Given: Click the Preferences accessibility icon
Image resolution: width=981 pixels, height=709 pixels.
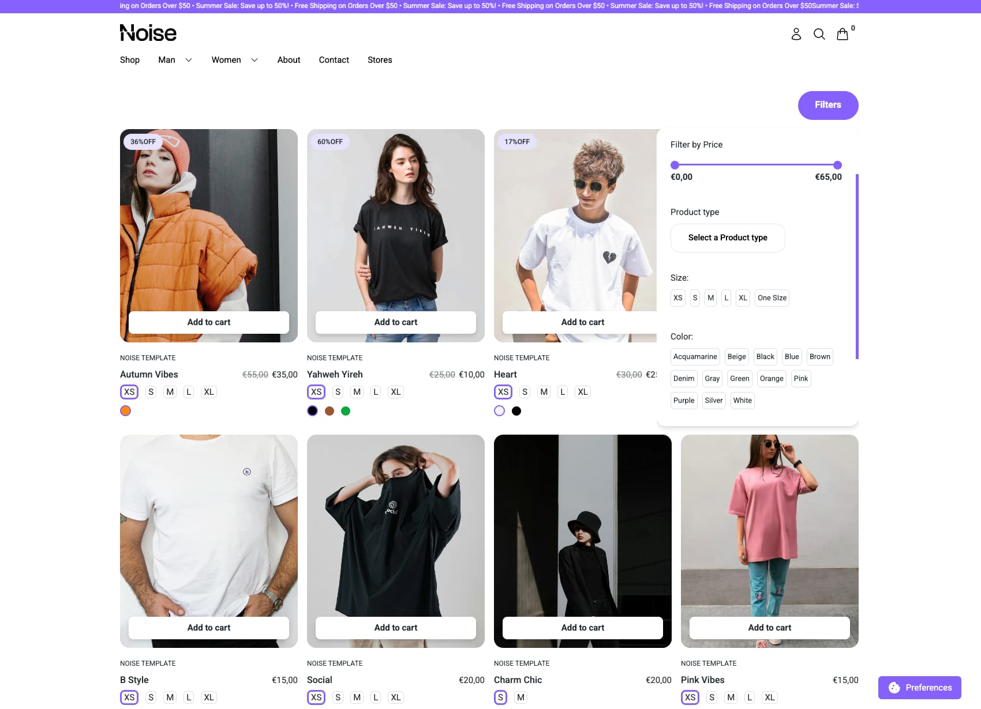Looking at the screenshot, I should pyautogui.click(x=893, y=687).
